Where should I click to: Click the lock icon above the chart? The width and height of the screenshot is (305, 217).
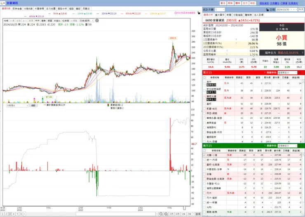click(198, 13)
